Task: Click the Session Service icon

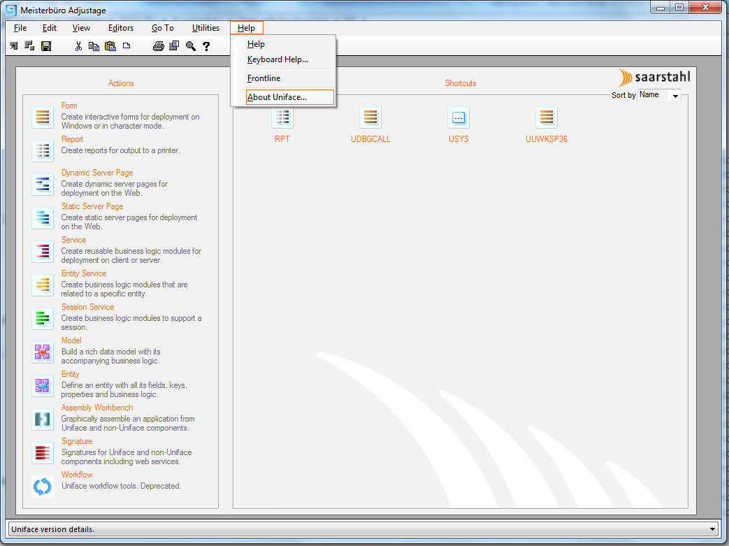Action: point(43,319)
